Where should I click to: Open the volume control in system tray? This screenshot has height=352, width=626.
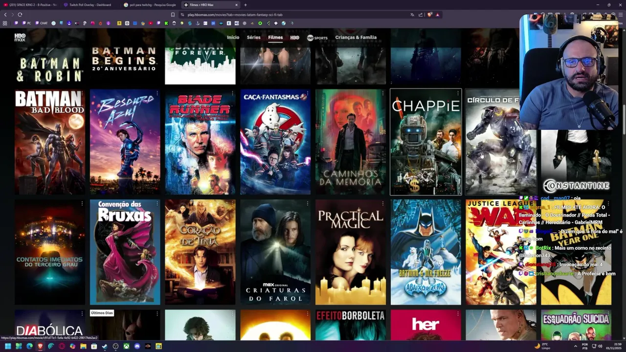click(601, 346)
